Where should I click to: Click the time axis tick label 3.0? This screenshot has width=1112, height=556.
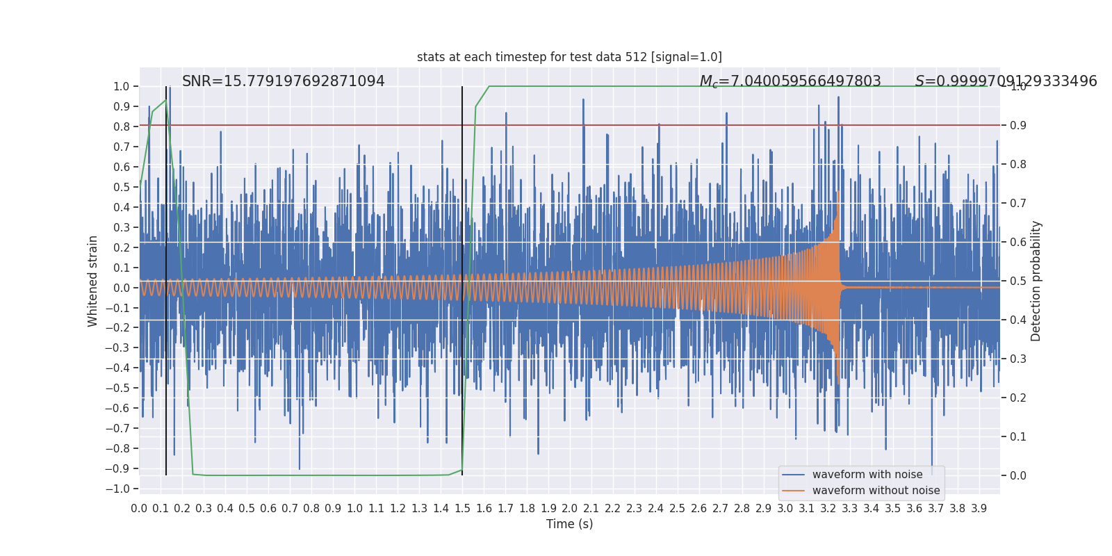pyautogui.click(x=785, y=509)
